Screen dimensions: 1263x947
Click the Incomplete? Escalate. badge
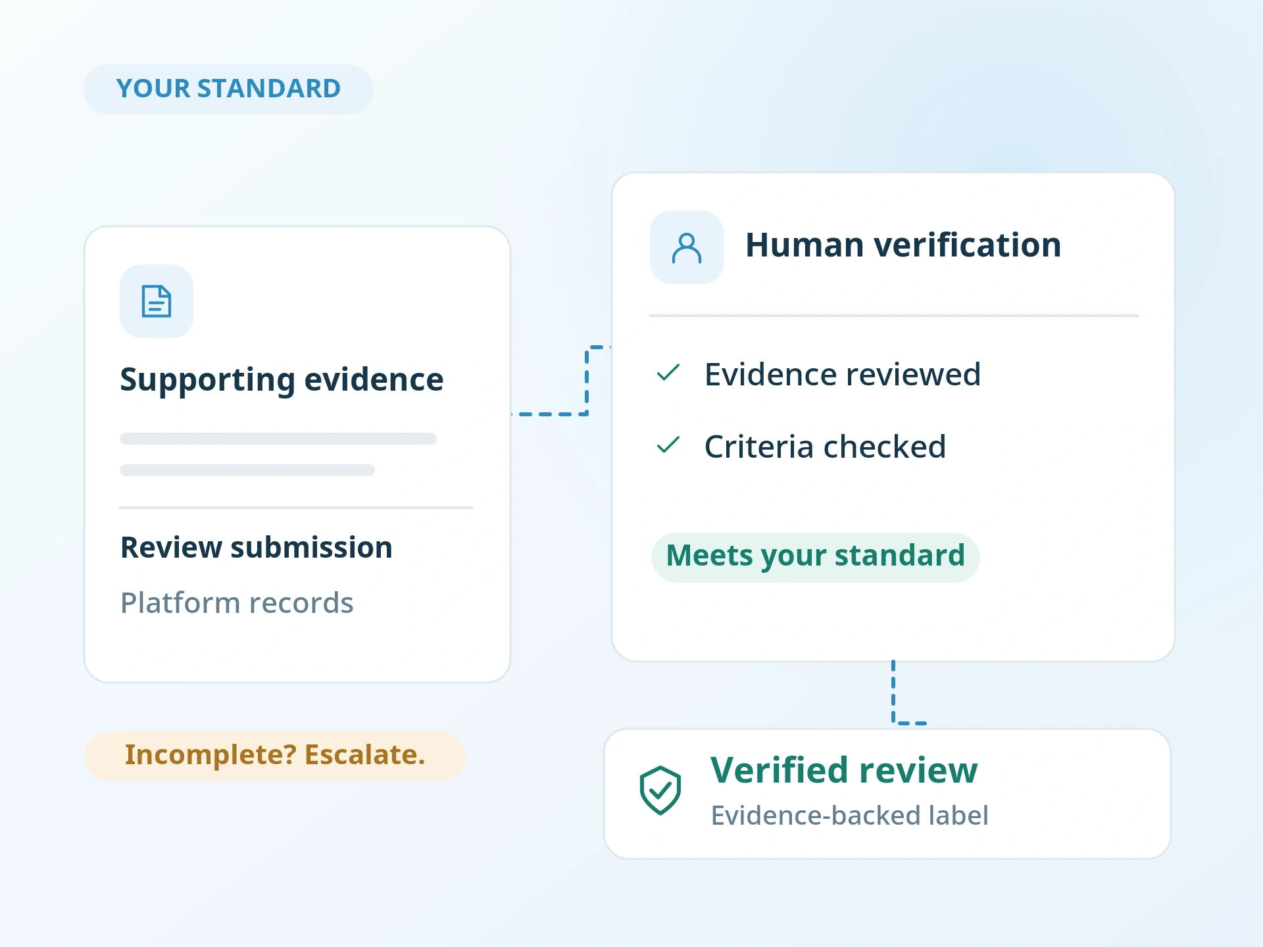275,756
